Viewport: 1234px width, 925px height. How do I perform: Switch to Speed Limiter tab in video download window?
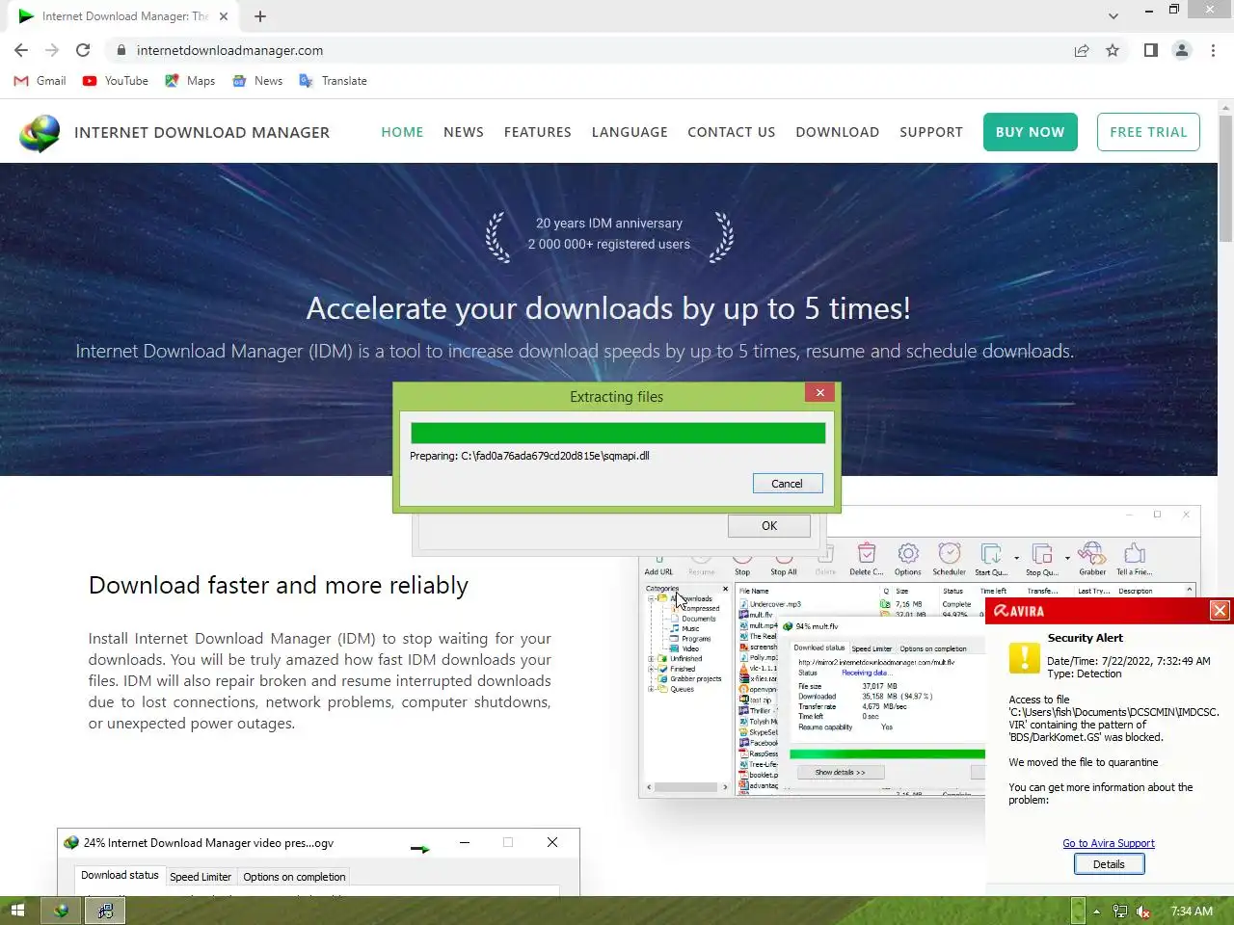tap(201, 877)
